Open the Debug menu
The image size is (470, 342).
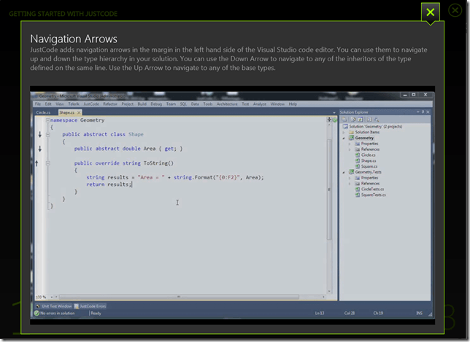156,104
